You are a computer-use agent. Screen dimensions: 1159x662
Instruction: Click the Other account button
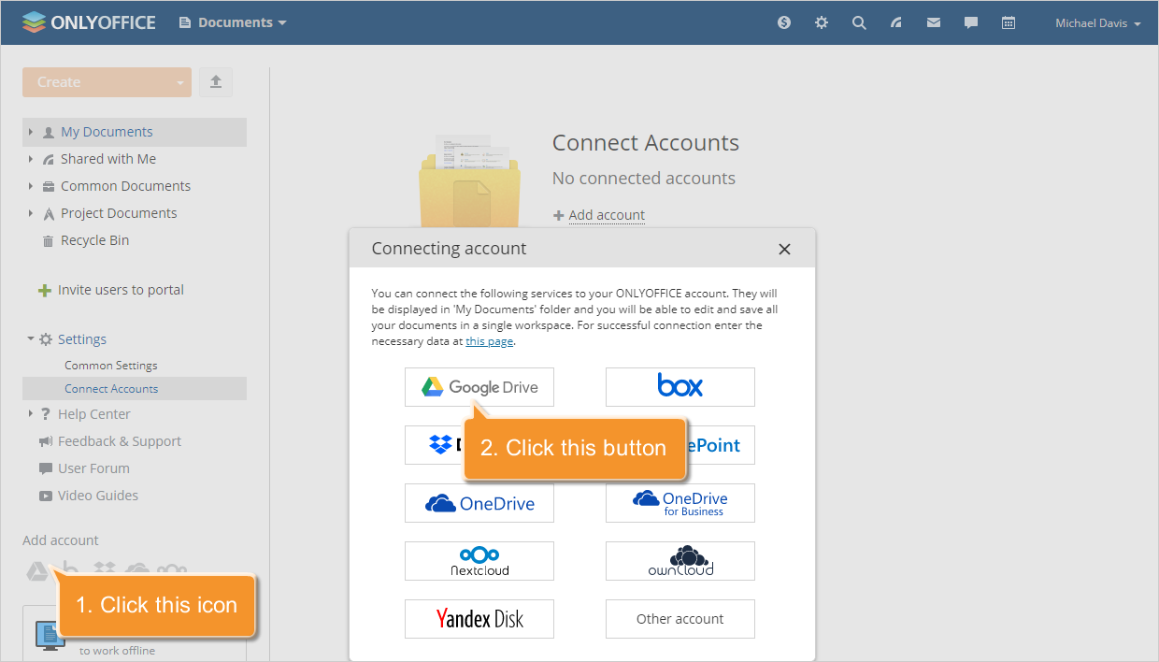pyautogui.click(x=680, y=618)
